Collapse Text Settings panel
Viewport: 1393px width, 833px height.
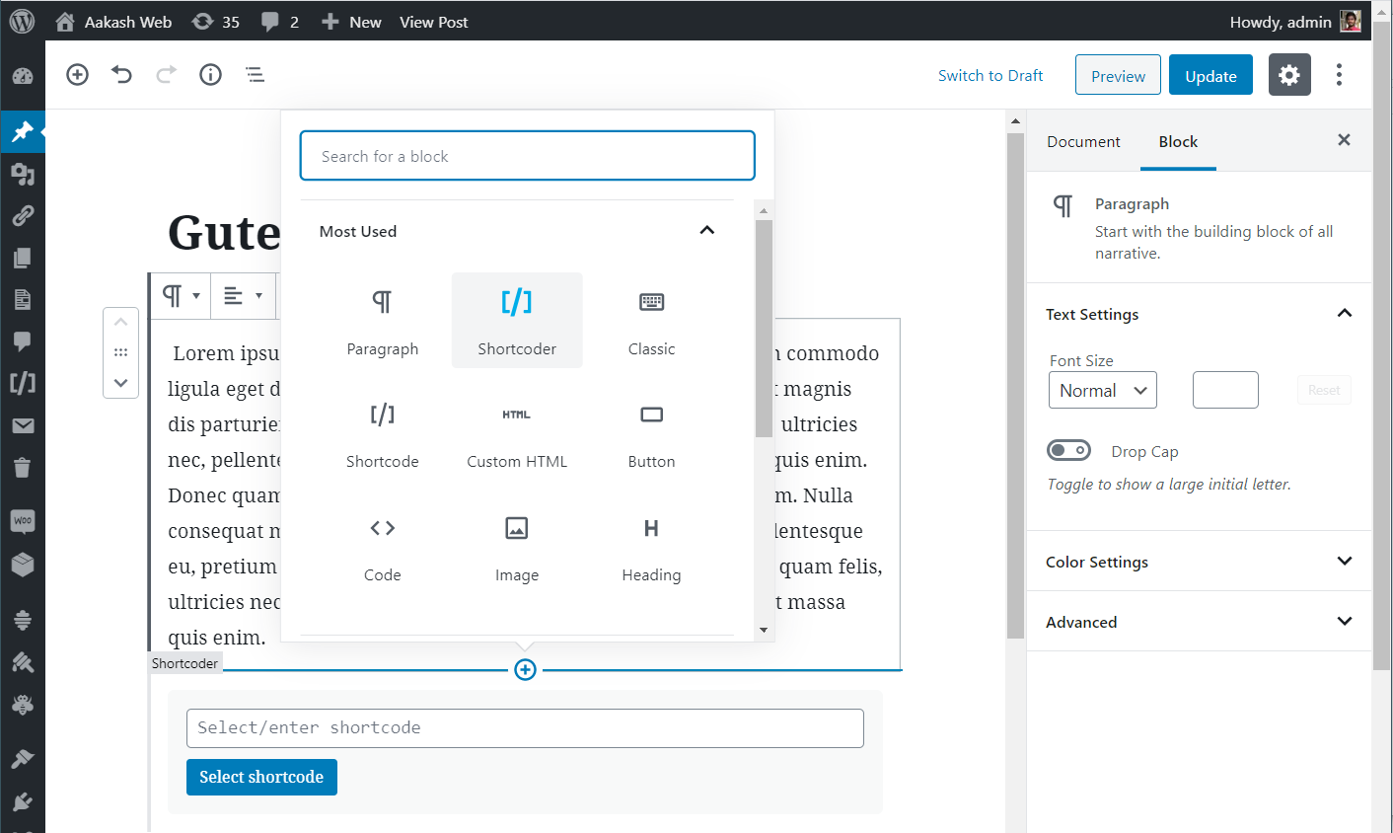point(1199,314)
